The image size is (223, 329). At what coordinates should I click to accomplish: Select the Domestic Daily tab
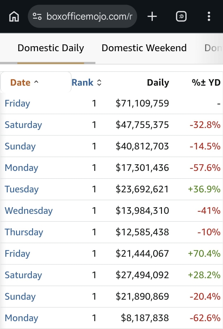tap(51, 48)
